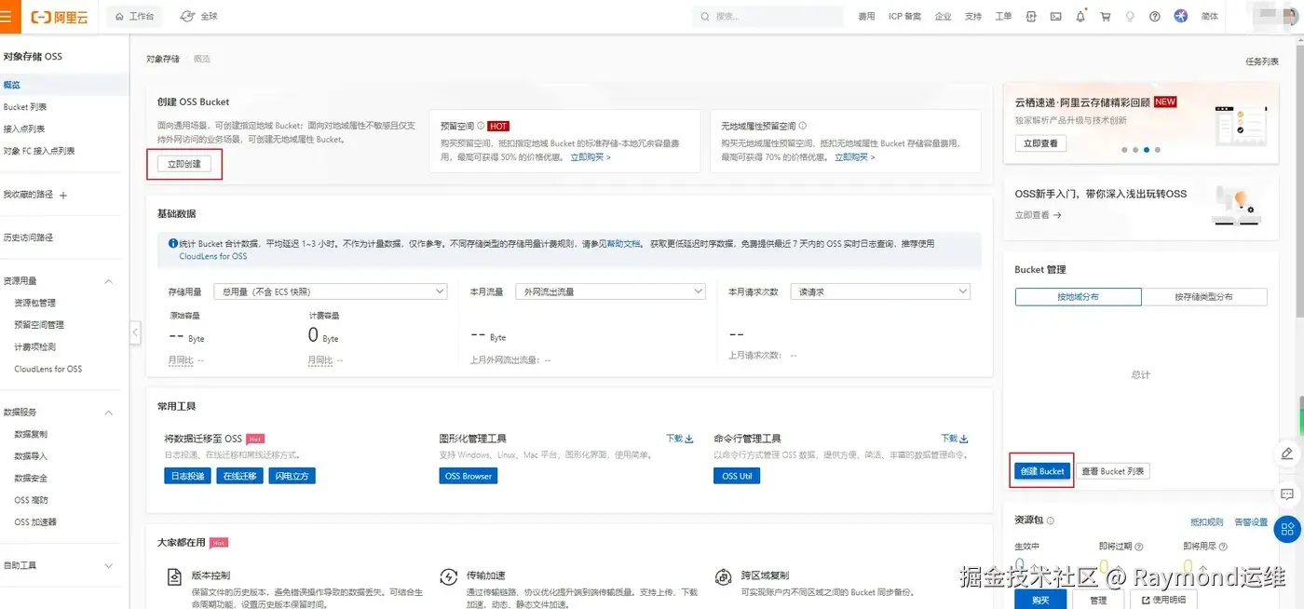The width and height of the screenshot is (1304, 609).
Task: Select third carousel dot in banner
Action: tap(1147, 149)
